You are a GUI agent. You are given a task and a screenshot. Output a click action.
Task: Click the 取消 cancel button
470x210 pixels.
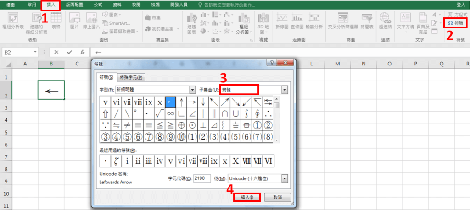coord(277,197)
